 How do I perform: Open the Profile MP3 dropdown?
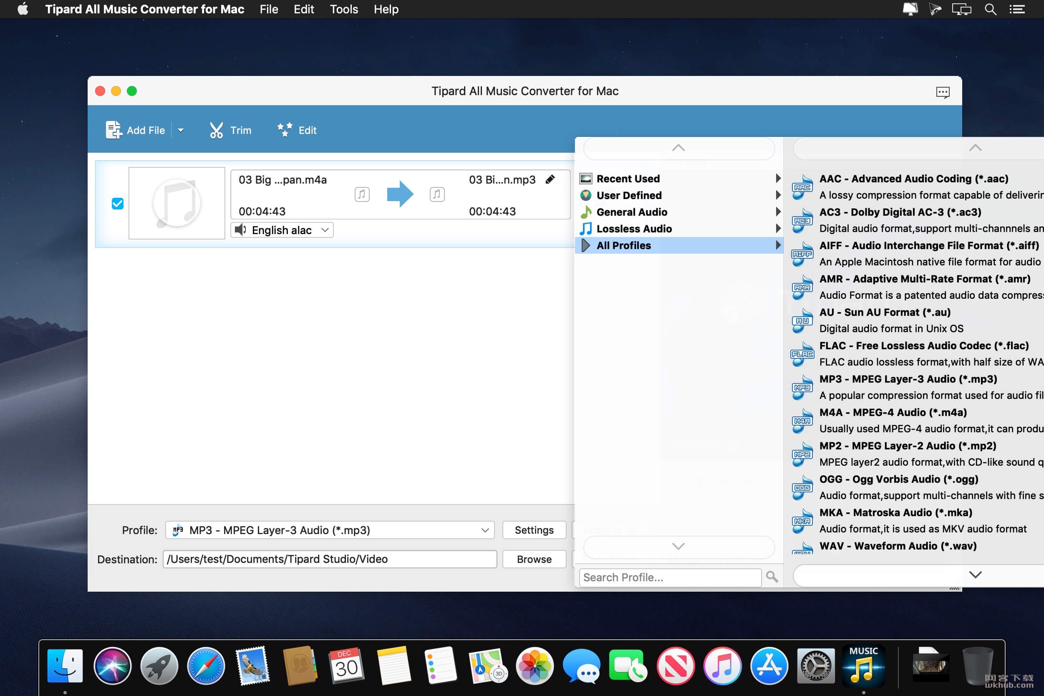click(330, 530)
